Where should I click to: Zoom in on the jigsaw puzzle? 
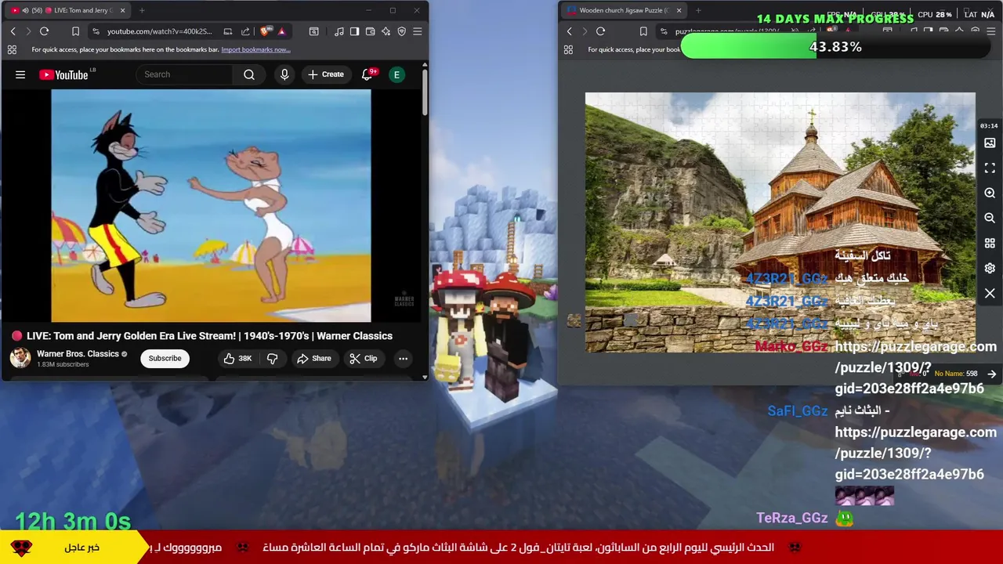click(990, 193)
